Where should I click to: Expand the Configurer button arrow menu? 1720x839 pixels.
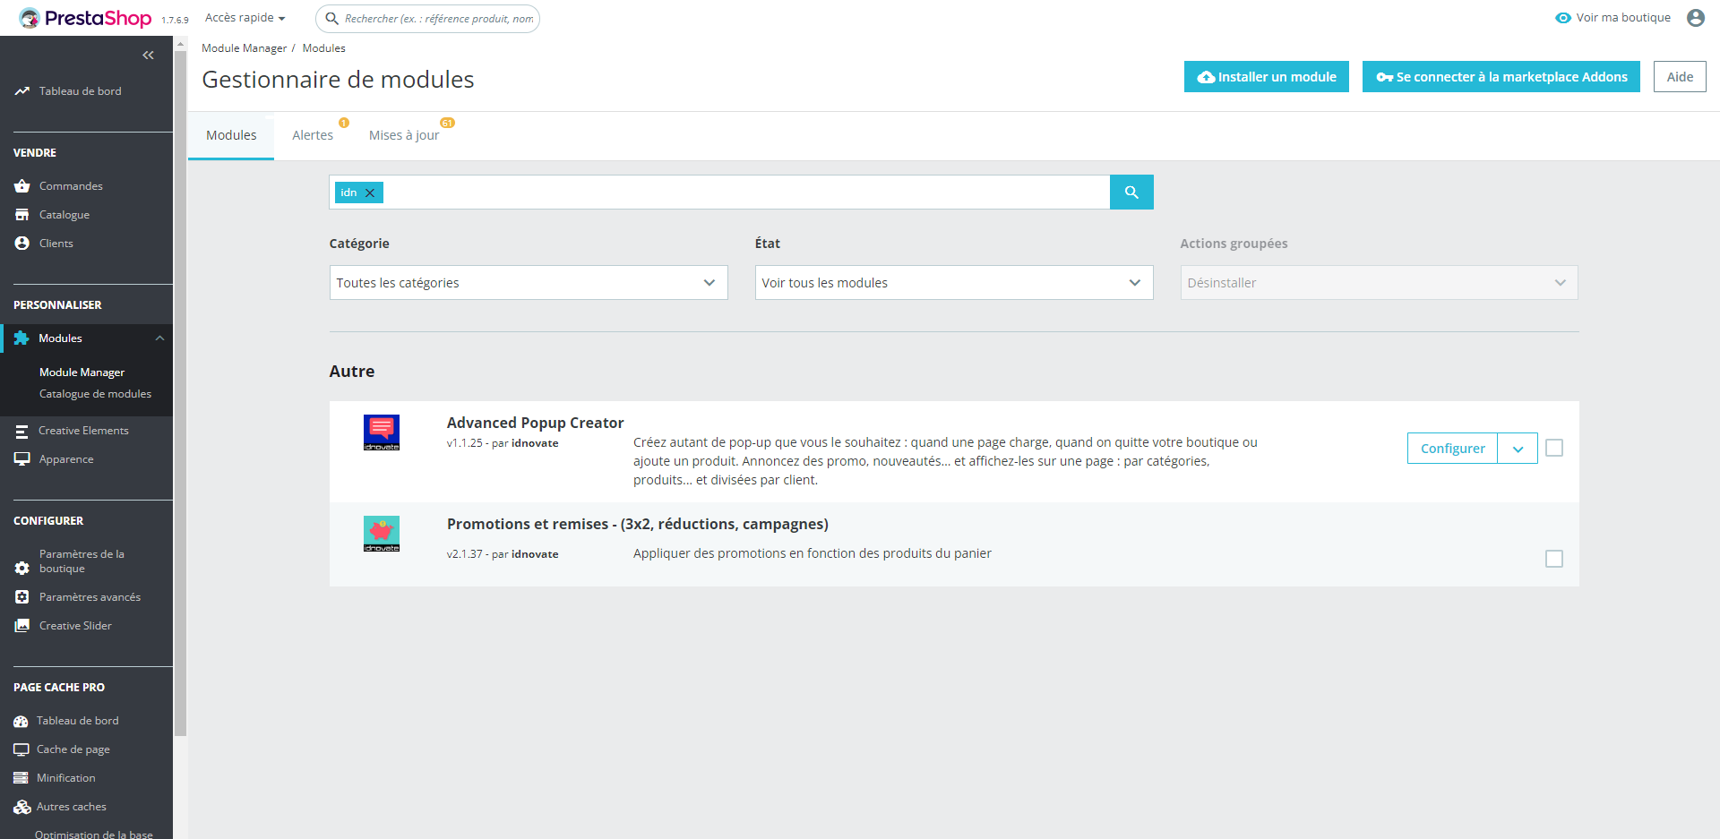pos(1518,449)
